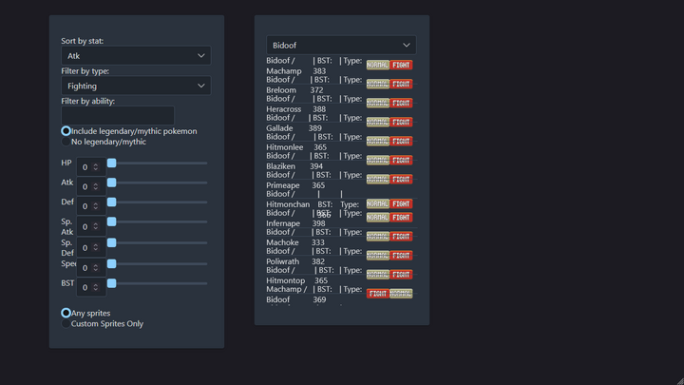Viewport: 684px width, 385px height.
Task: Click the Fight type badge in Primeape row
Action: click(401, 180)
